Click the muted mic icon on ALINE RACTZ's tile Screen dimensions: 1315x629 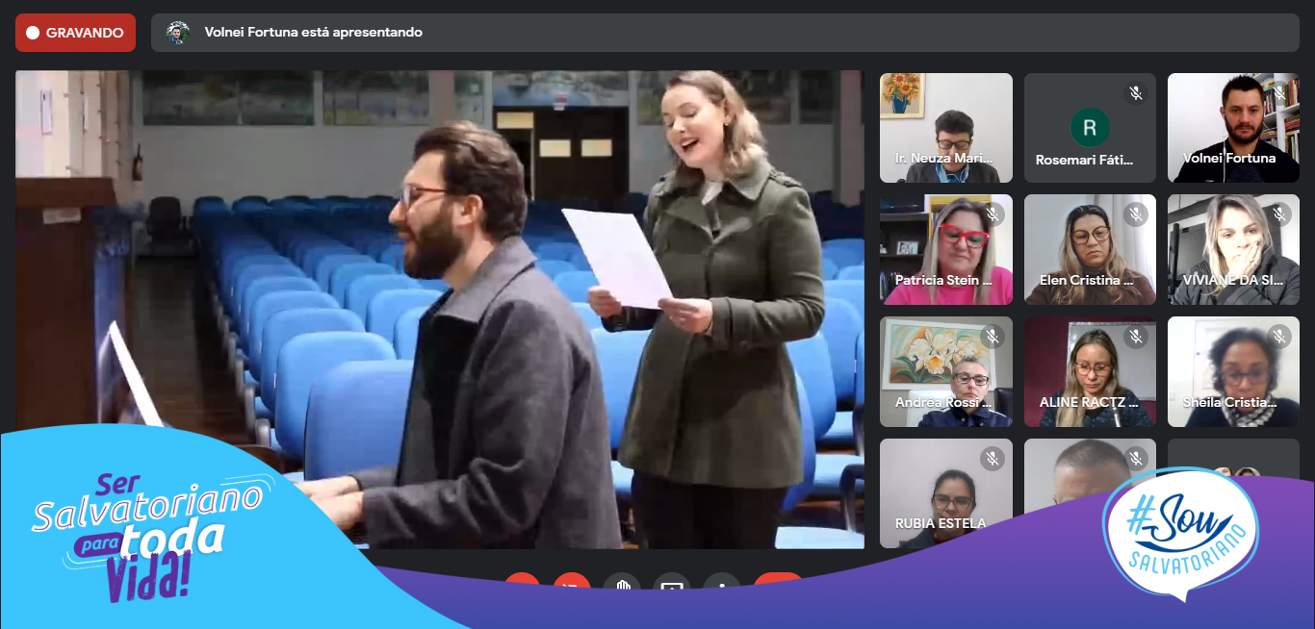click(x=1136, y=337)
